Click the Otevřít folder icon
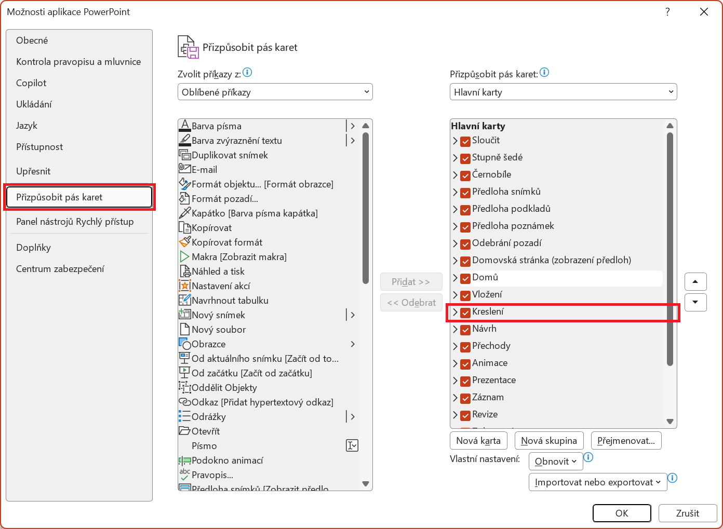This screenshot has height=529, width=723. (x=185, y=431)
